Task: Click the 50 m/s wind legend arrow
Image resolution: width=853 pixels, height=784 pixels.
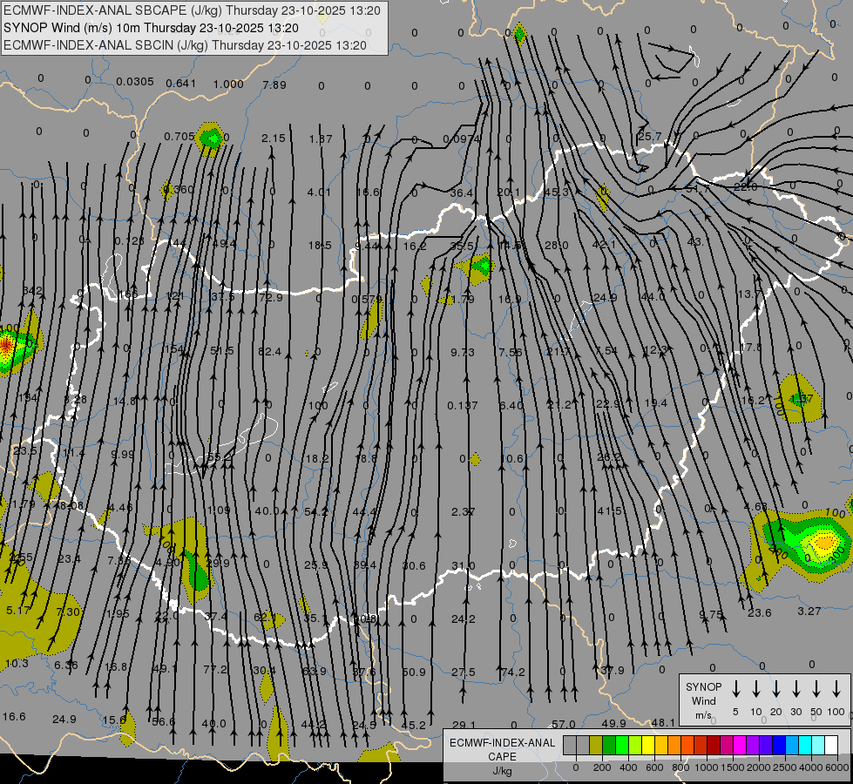Action: pos(816,689)
